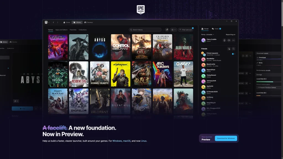This screenshot has width=283, height=159.
Task: Expand the chevron next to the launcher logo
Action: coord(49,22)
